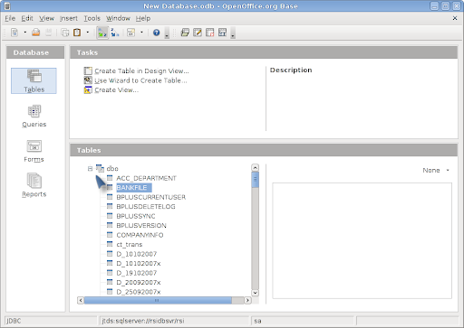Select D_20092007x table

(139, 283)
